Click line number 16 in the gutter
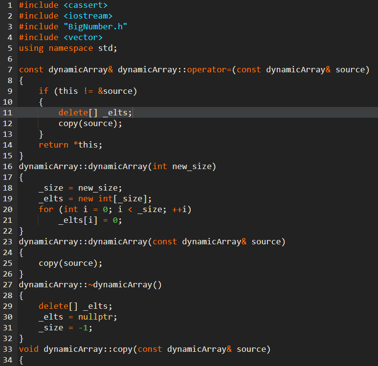Image resolution: width=378 pixels, height=366 pixels. (x=7, y=166)
